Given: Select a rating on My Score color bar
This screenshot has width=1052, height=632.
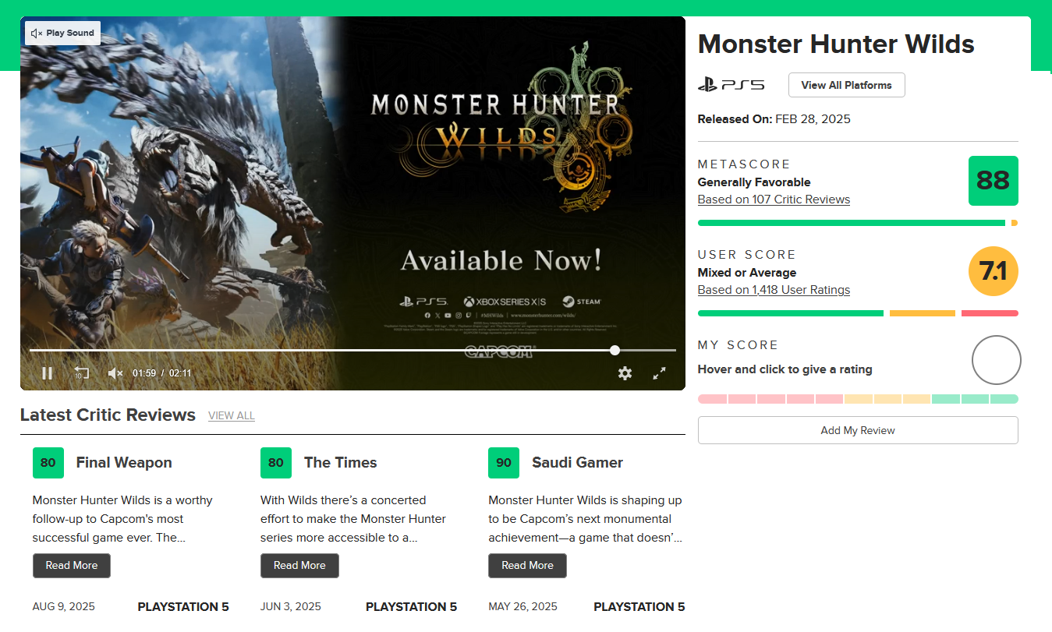Looking at the screenshot, I should (858, 399).
